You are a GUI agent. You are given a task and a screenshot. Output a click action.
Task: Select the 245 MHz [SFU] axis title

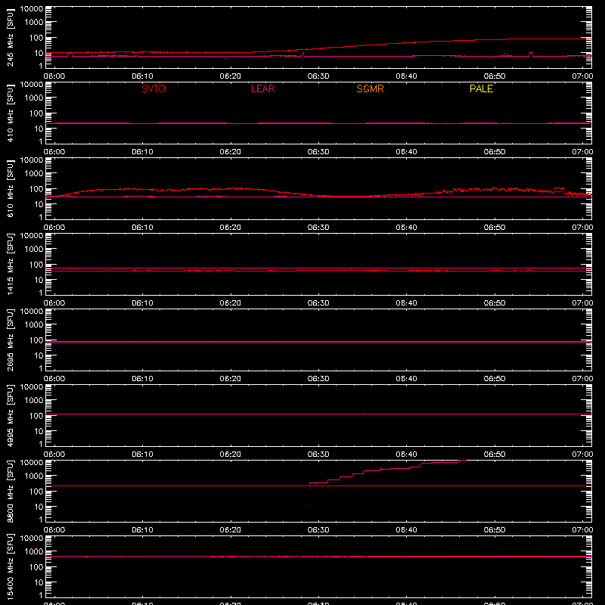pos(11,37)
